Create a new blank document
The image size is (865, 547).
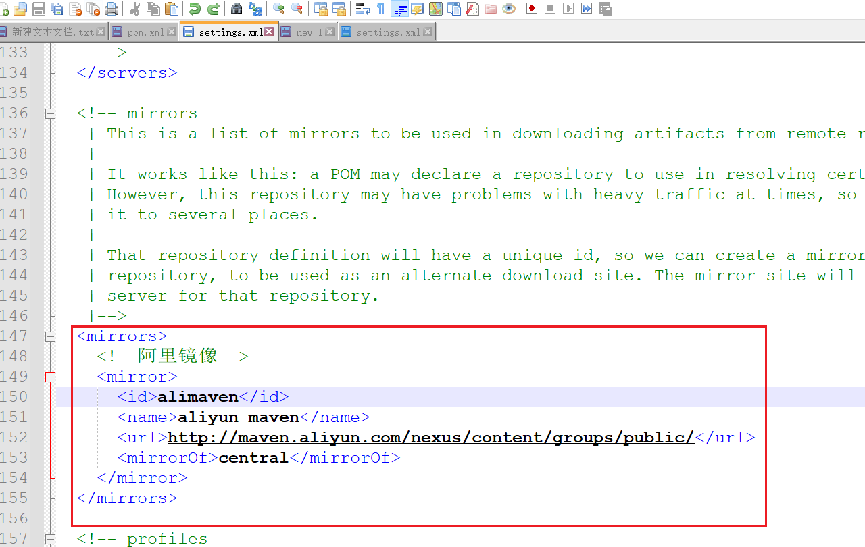coord(4,9)
